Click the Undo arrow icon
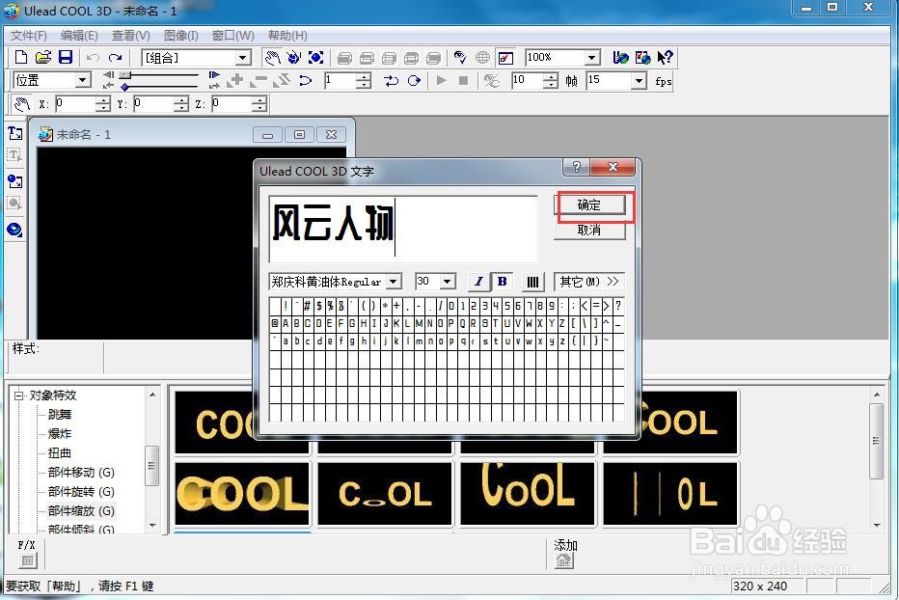Screen dimensions: 899x600 93,57
